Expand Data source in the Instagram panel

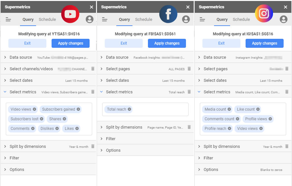coord(243,57)
